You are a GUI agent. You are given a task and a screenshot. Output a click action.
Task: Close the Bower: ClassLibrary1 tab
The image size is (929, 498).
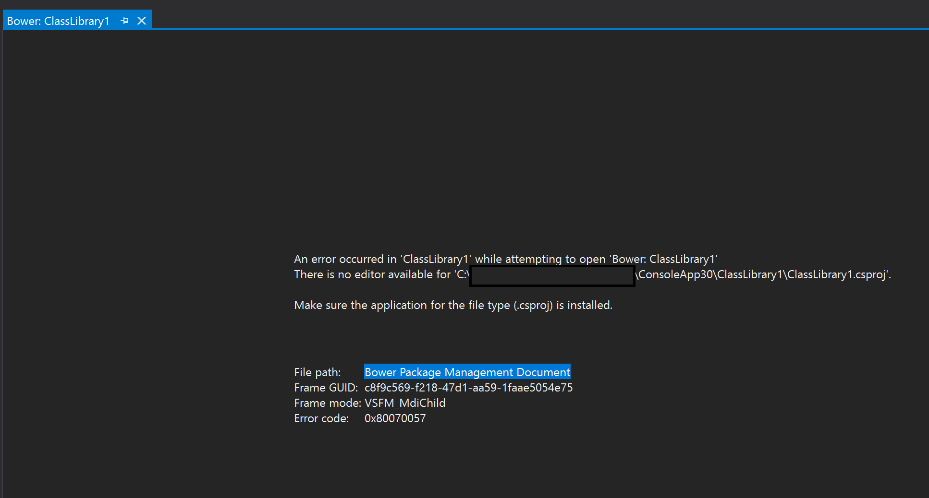click(141, 21)
